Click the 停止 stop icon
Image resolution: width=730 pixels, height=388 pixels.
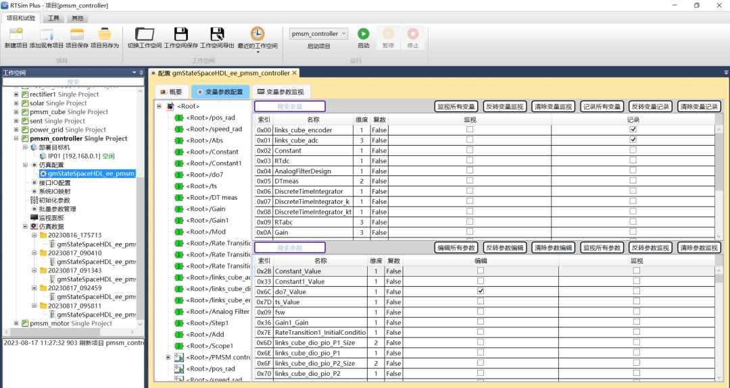(x=413, y=34)
